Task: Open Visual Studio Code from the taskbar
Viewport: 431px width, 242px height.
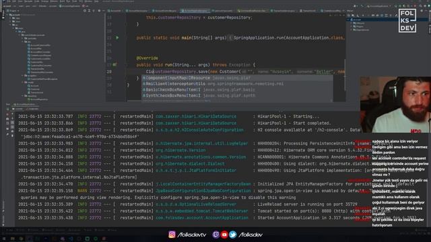Action: click(x=71, y=239)
